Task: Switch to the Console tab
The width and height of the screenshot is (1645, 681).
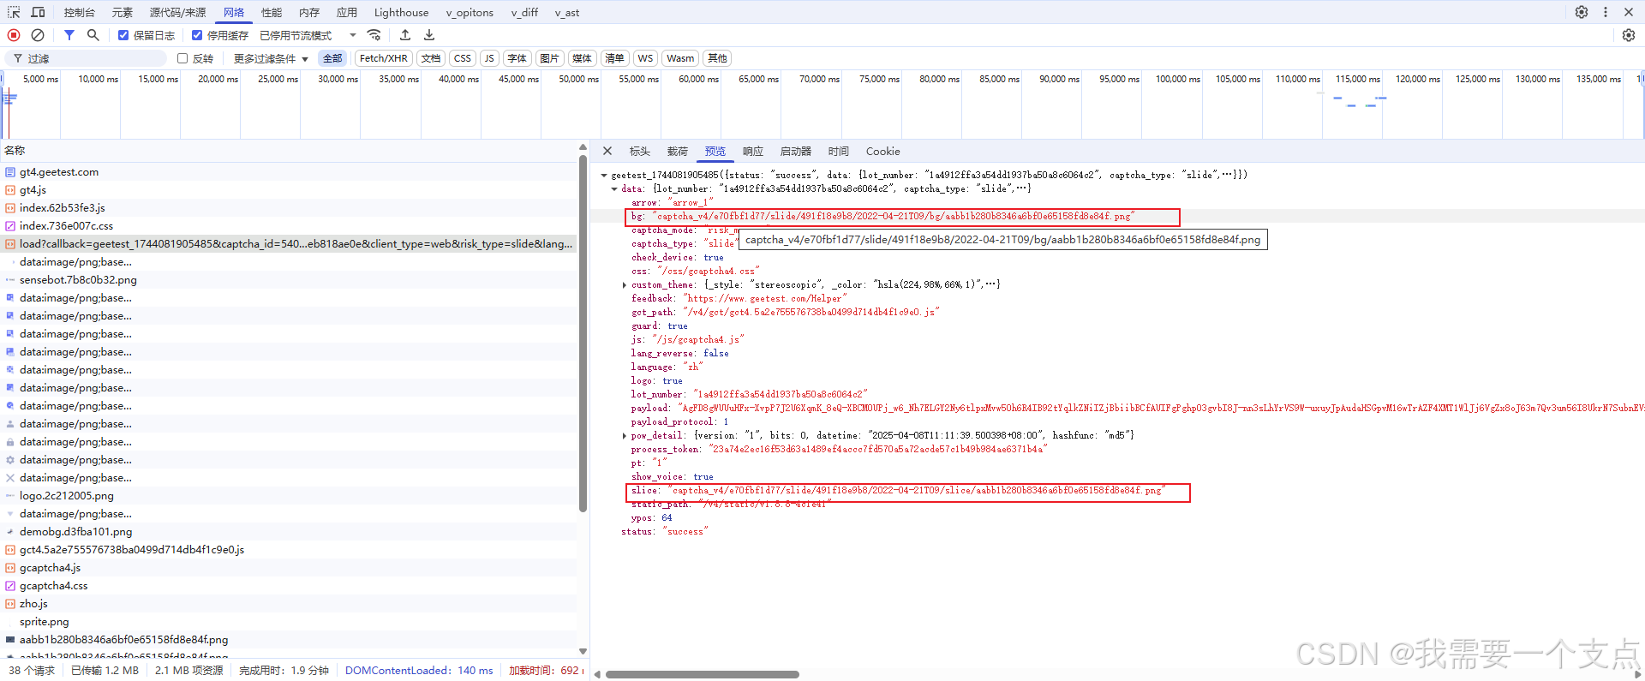Action: (x=80, y=12)
